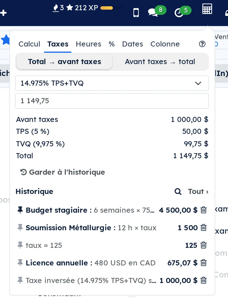Switch to the Heures tab

click(x=88, y=44)
